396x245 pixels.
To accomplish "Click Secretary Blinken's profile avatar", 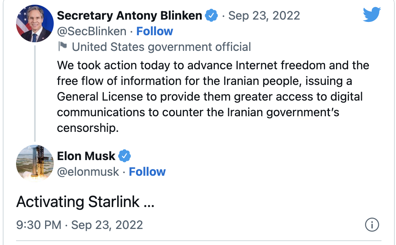I will click(x=34, y=23).
